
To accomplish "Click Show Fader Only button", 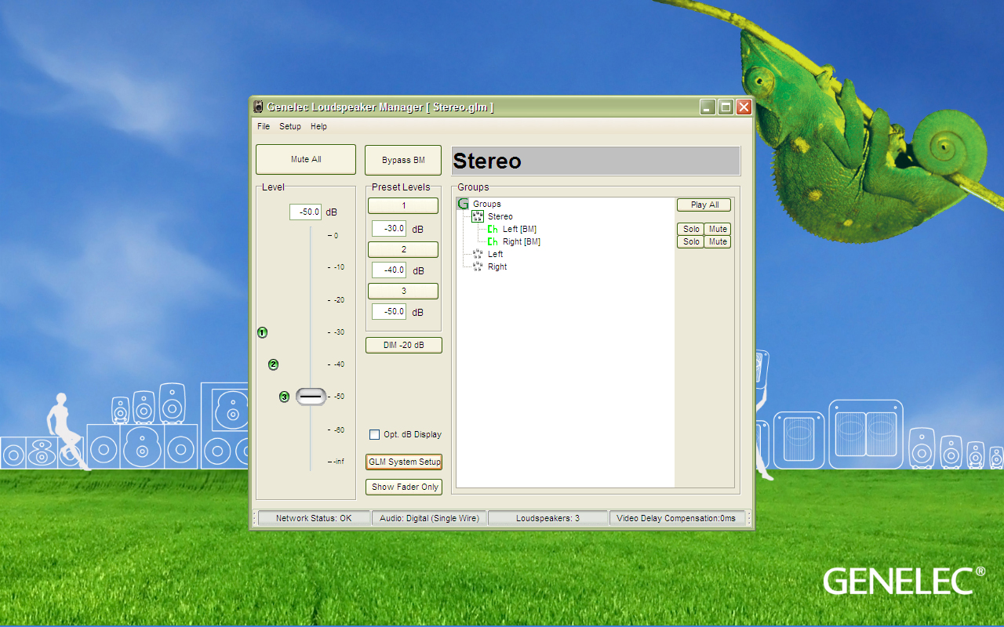I will 404,487.
